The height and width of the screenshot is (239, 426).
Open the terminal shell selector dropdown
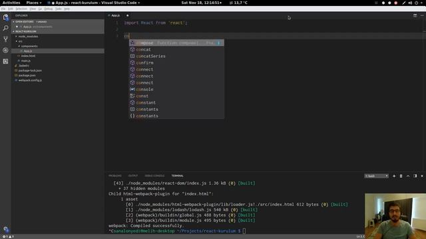[x=376, y=176]
